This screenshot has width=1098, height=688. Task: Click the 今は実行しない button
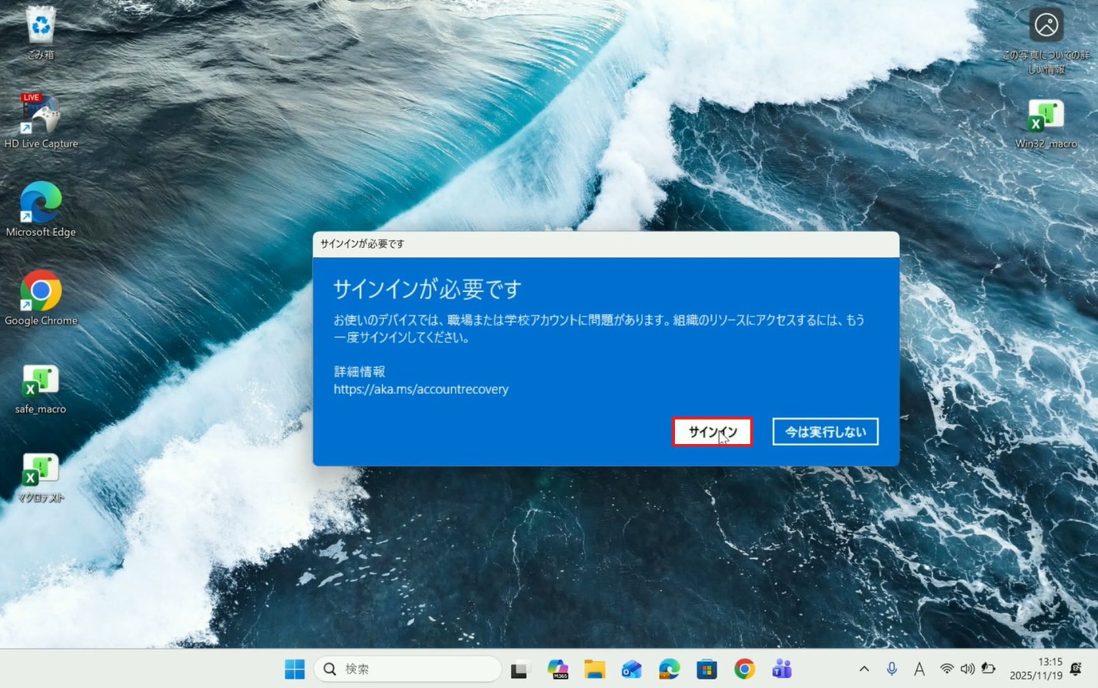(x=825, y=432)
